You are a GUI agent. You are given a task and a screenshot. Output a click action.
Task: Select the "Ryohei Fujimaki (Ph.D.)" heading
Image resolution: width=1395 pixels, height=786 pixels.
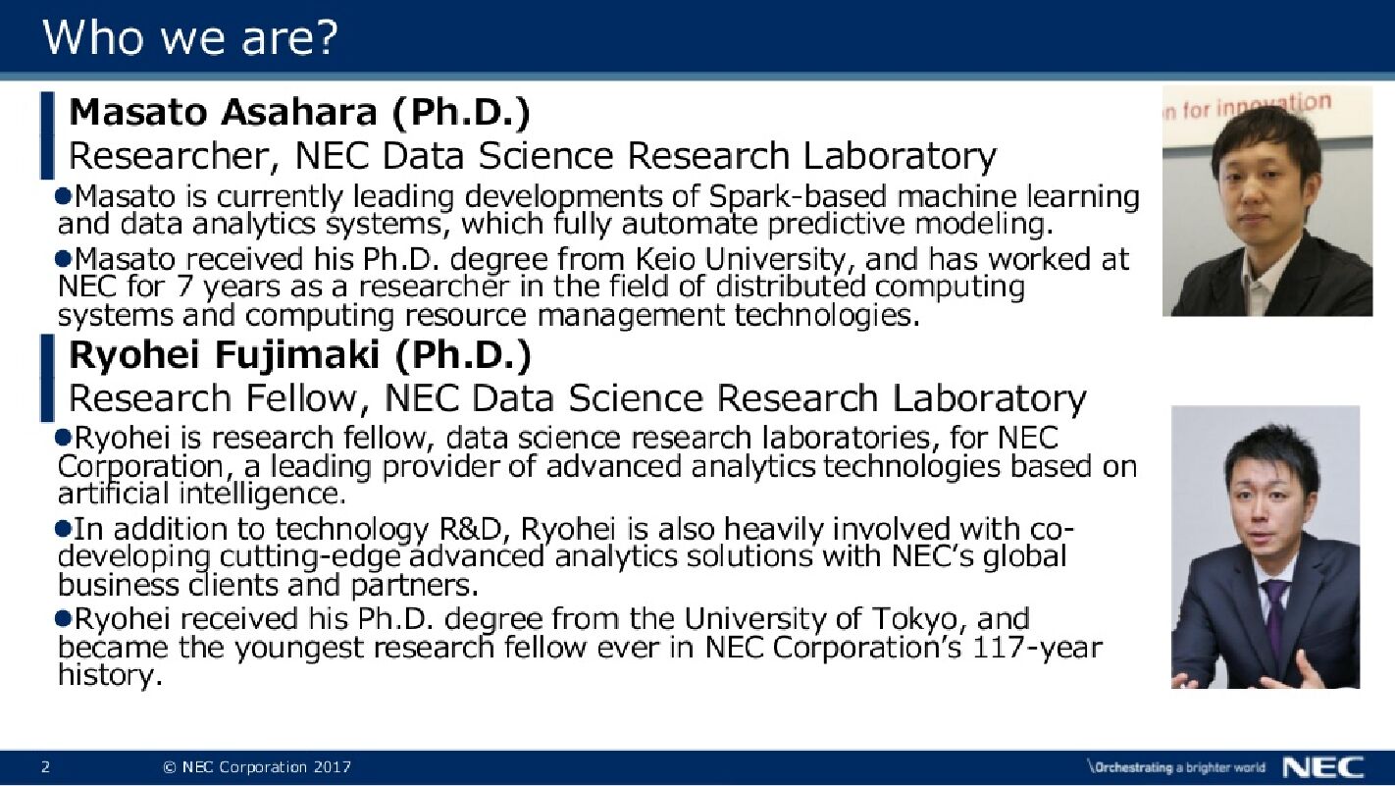(x=299, y=355)
